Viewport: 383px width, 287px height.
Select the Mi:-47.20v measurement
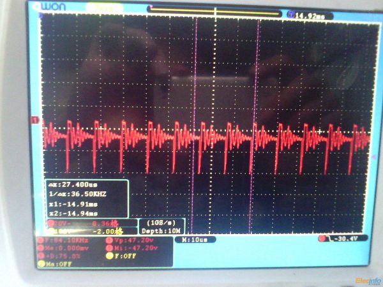[x=136, y=248]
